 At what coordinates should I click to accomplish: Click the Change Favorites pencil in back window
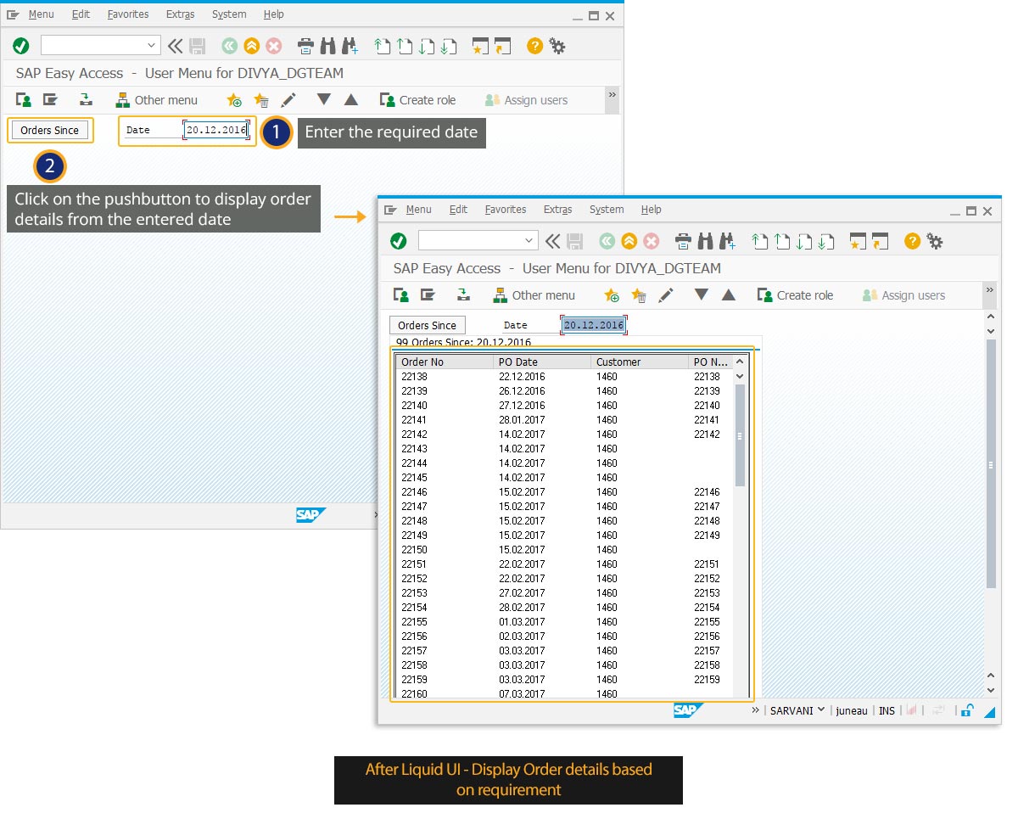pyautogui.click(x=288, y=100)
